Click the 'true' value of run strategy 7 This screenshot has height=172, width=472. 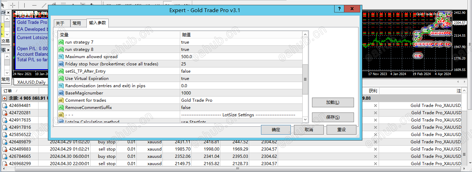pos(185,42)
